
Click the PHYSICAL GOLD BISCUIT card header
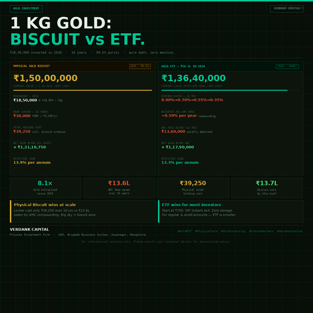82,66
